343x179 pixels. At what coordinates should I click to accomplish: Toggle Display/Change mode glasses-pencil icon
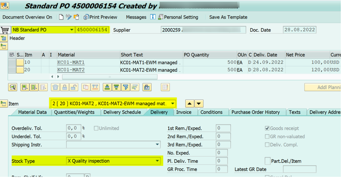[x=69, y=17]
